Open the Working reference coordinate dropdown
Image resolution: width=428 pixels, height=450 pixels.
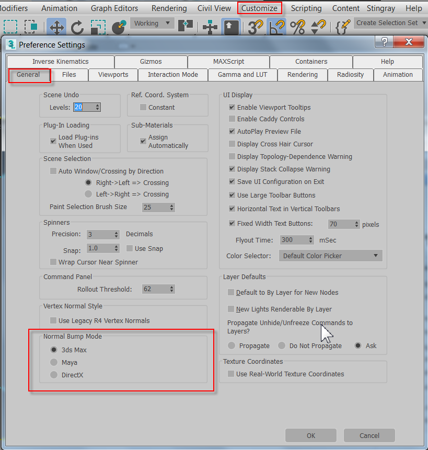pyautogui.click(x=152, y=23)
